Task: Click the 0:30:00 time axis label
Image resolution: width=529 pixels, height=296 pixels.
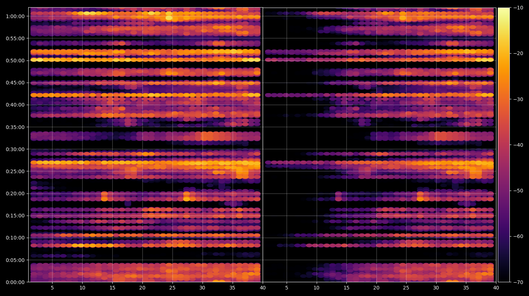Action: pos(15,149)
